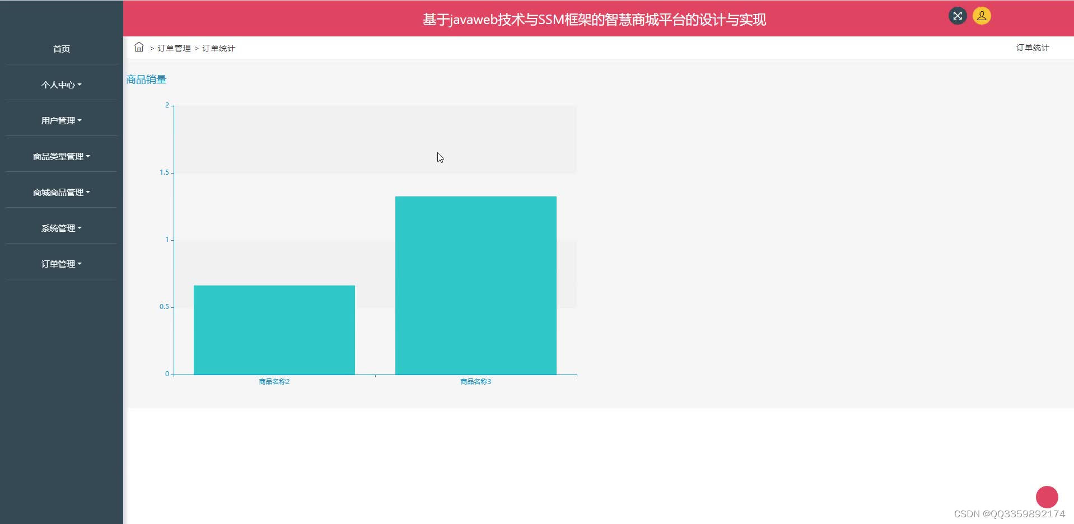Viewport: 1074px width, 524px height.
Task: Click the page header title text
Action: click(594, 20)
